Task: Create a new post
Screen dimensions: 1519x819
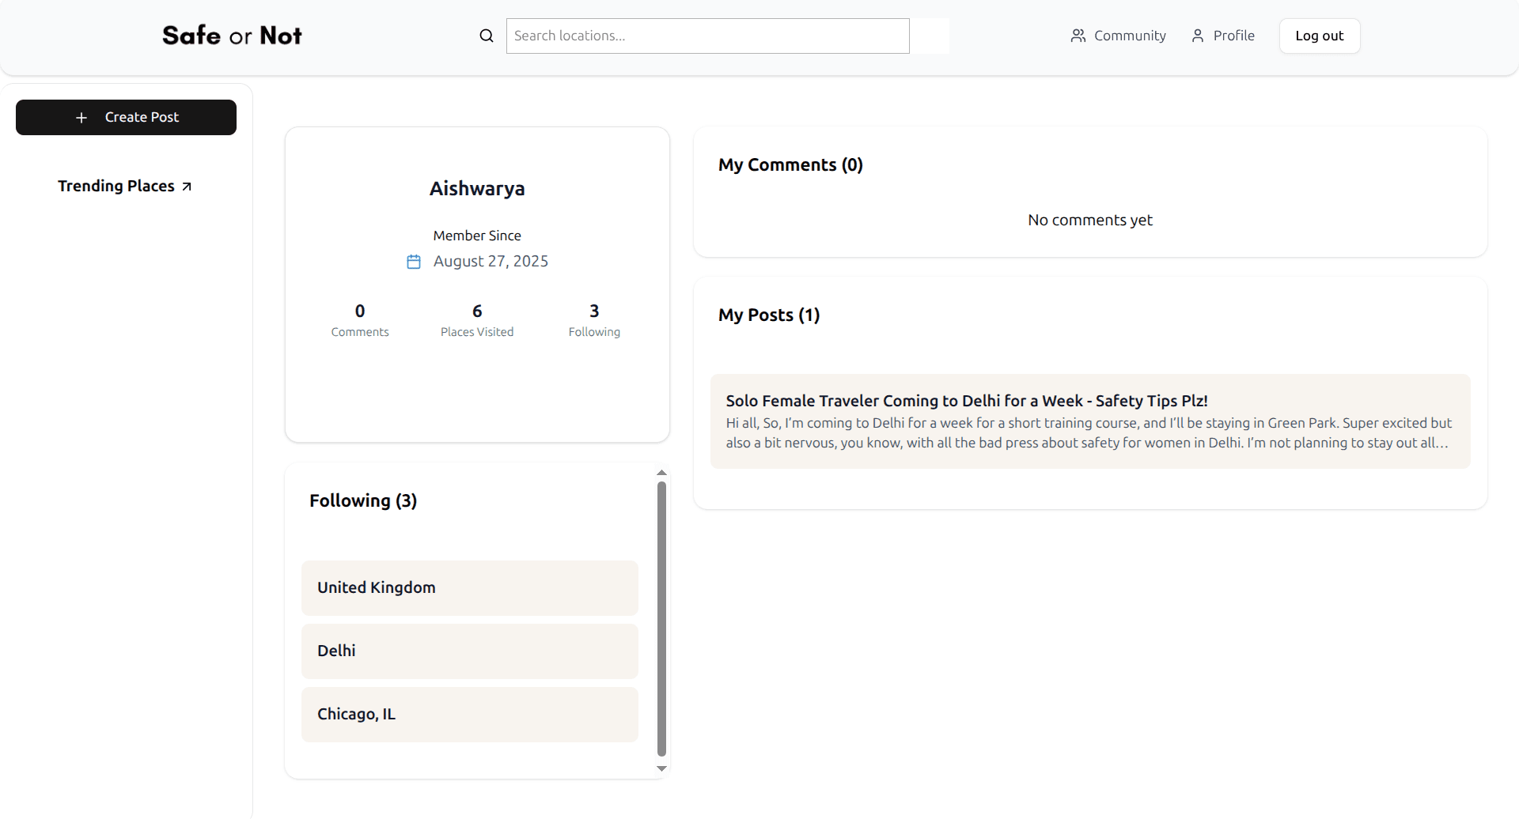Action: (x=126, y=117)
